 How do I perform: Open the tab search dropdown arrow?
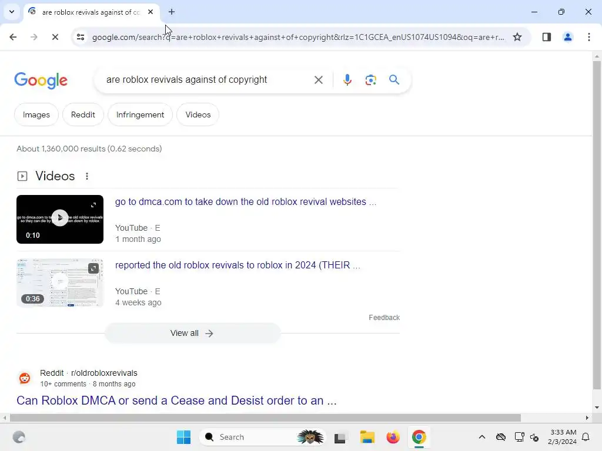coord(12,12)
